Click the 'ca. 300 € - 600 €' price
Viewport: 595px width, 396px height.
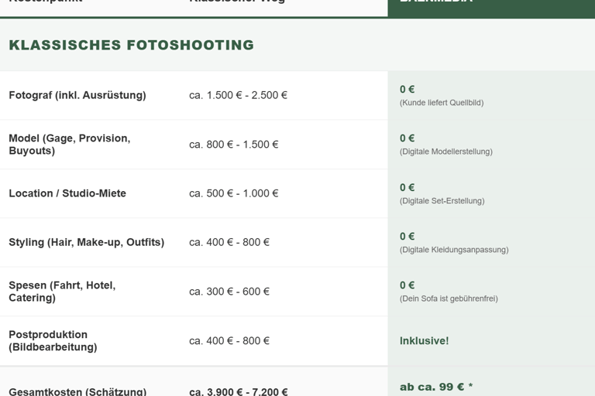(229, 292)
